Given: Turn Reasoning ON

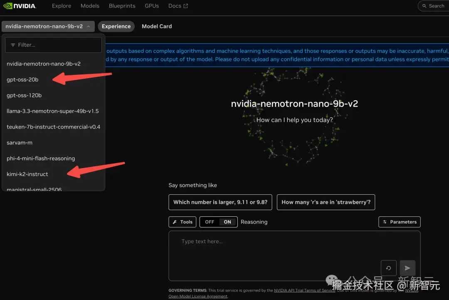Looking at the screenshot, I should [x=227, y=222].
